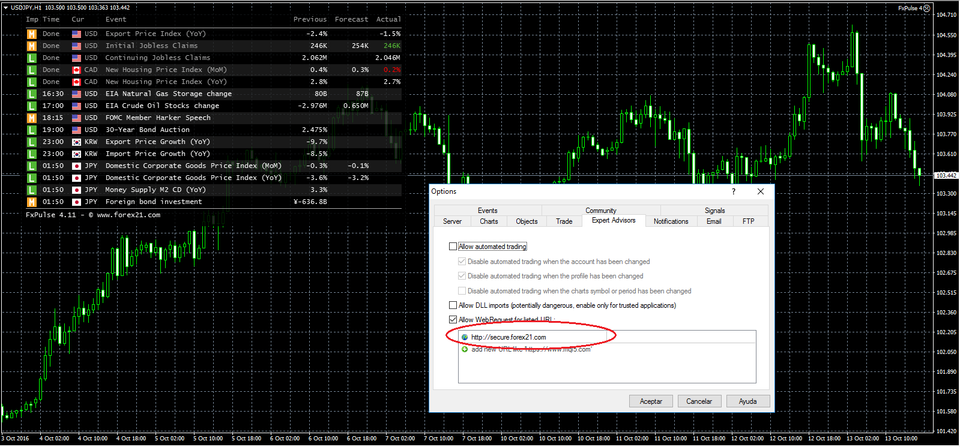The image size is (960, 447).
Task: Click the US flag in the FOMC Member Harker Speech row
Action: click(76, 118)
